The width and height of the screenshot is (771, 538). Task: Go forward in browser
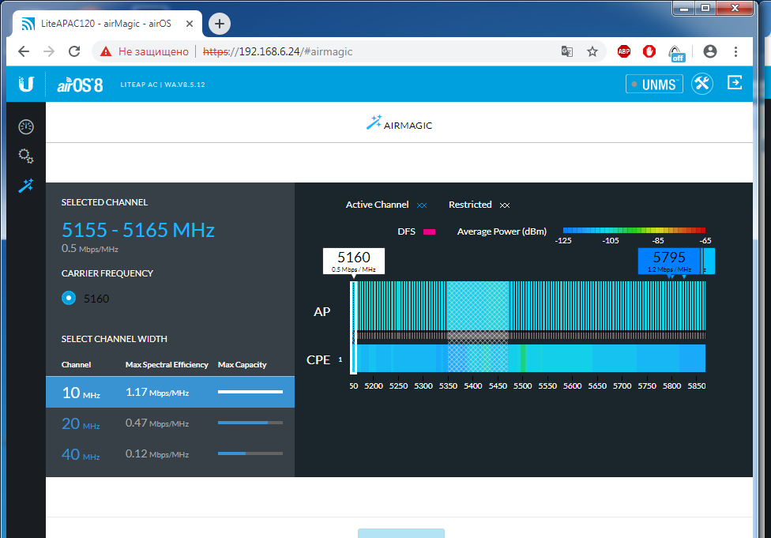(x=49, y=51)
